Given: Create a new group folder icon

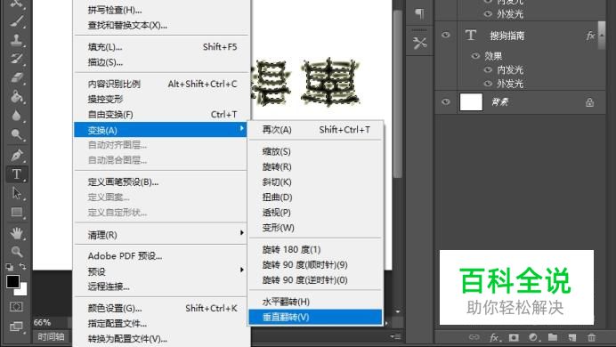Looking at the screenshot, I should pos(553,337).
